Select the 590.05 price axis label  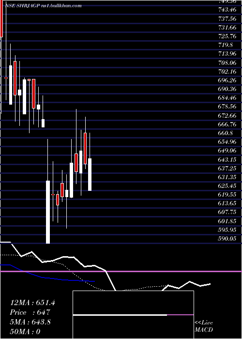(227, 238)
